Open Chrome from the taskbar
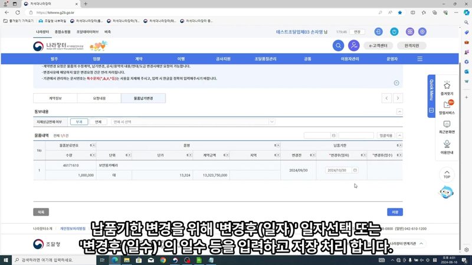The image size is (472, 265). click(x=163, y=260)
